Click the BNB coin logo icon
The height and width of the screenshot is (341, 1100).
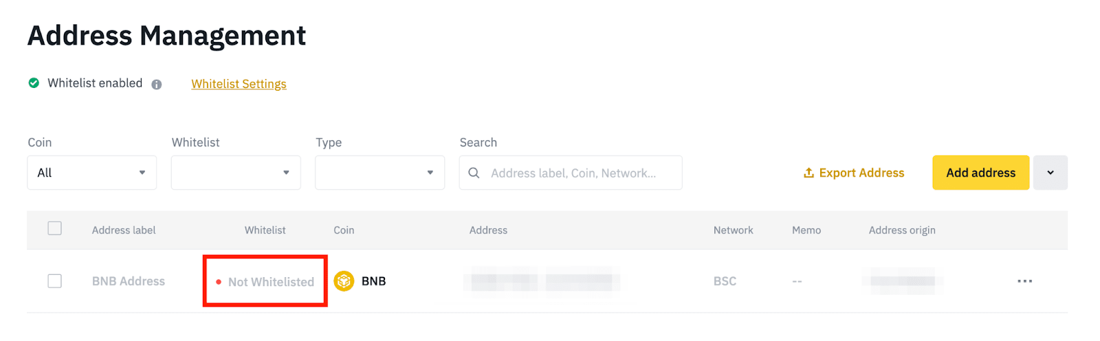[x=344, y=281]
